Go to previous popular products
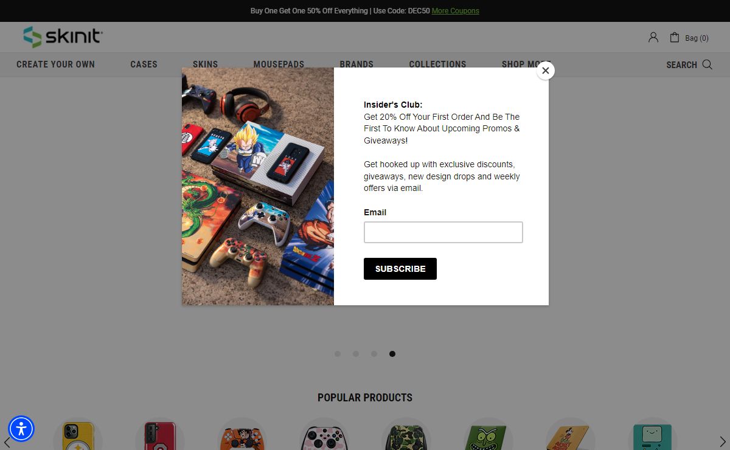Image resolution: width=730 pixels, height=450 pixels. point(7,442)
